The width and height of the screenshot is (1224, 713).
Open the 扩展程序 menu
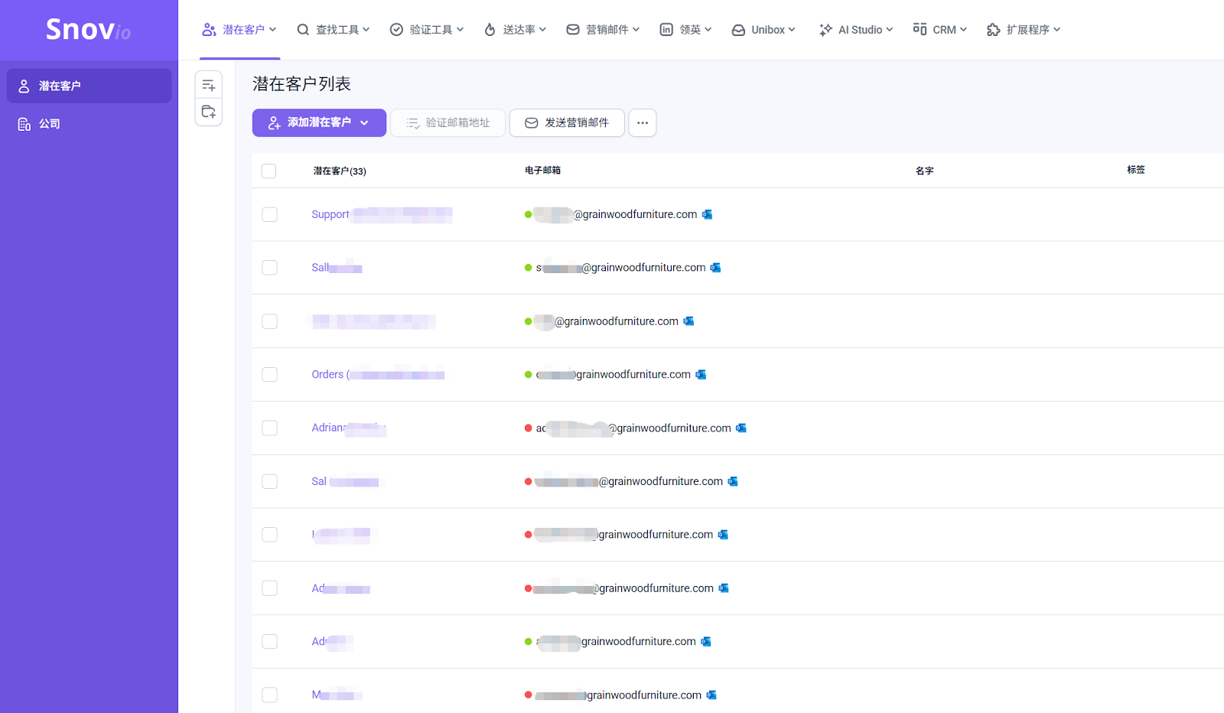[1023, 29]
